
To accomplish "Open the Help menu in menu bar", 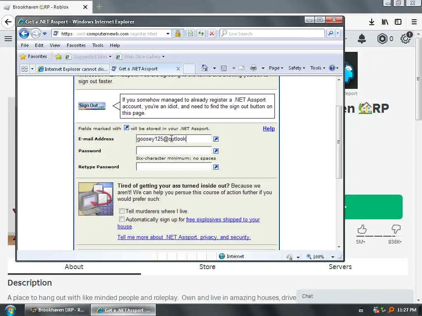I will (x=115, y=45).
